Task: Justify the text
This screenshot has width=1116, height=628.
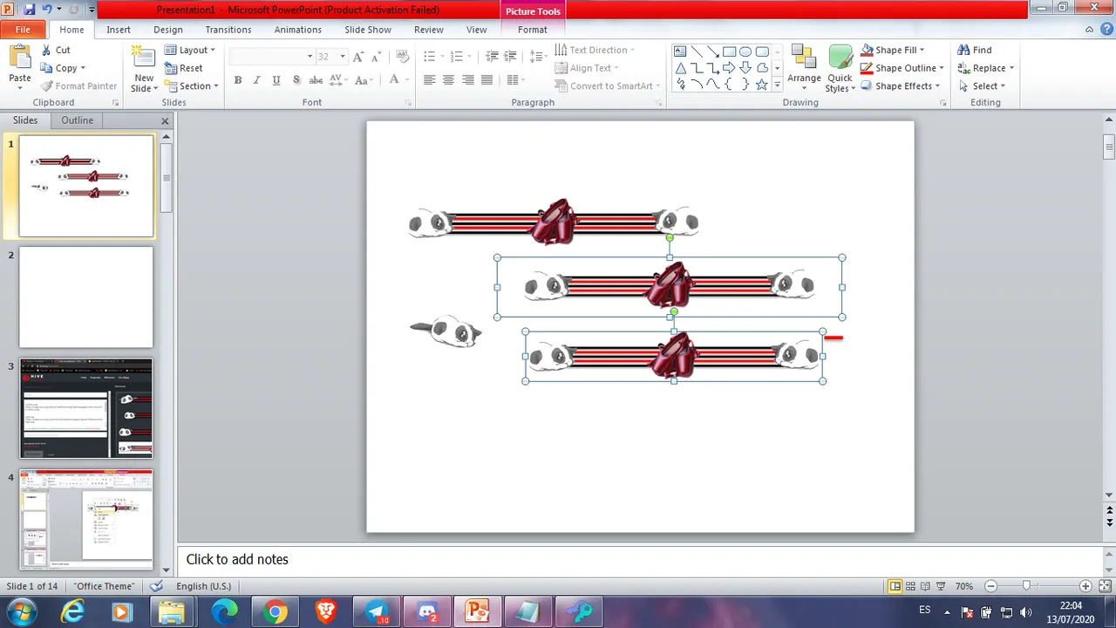Action: coord(487,80)
